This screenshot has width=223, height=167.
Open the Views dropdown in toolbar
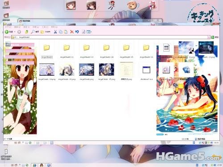click(89, 32)
